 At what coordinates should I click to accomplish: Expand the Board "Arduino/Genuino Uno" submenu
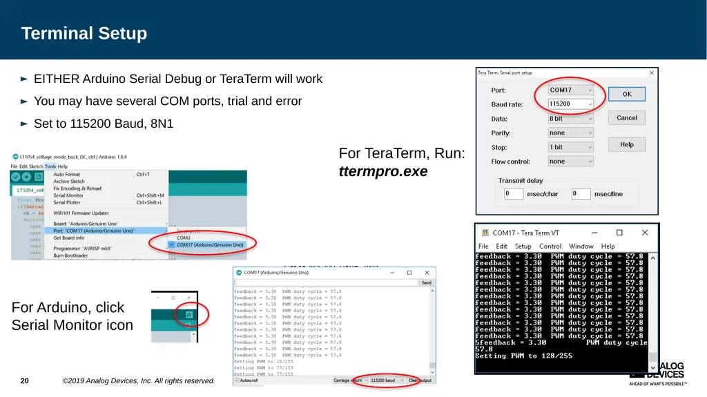pos(106,224)
